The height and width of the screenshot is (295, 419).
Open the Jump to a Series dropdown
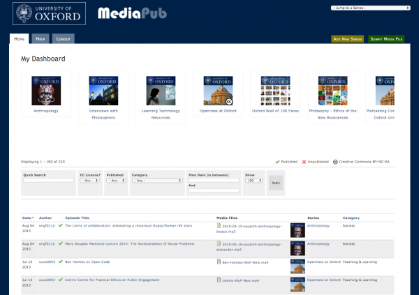[370, 8]
